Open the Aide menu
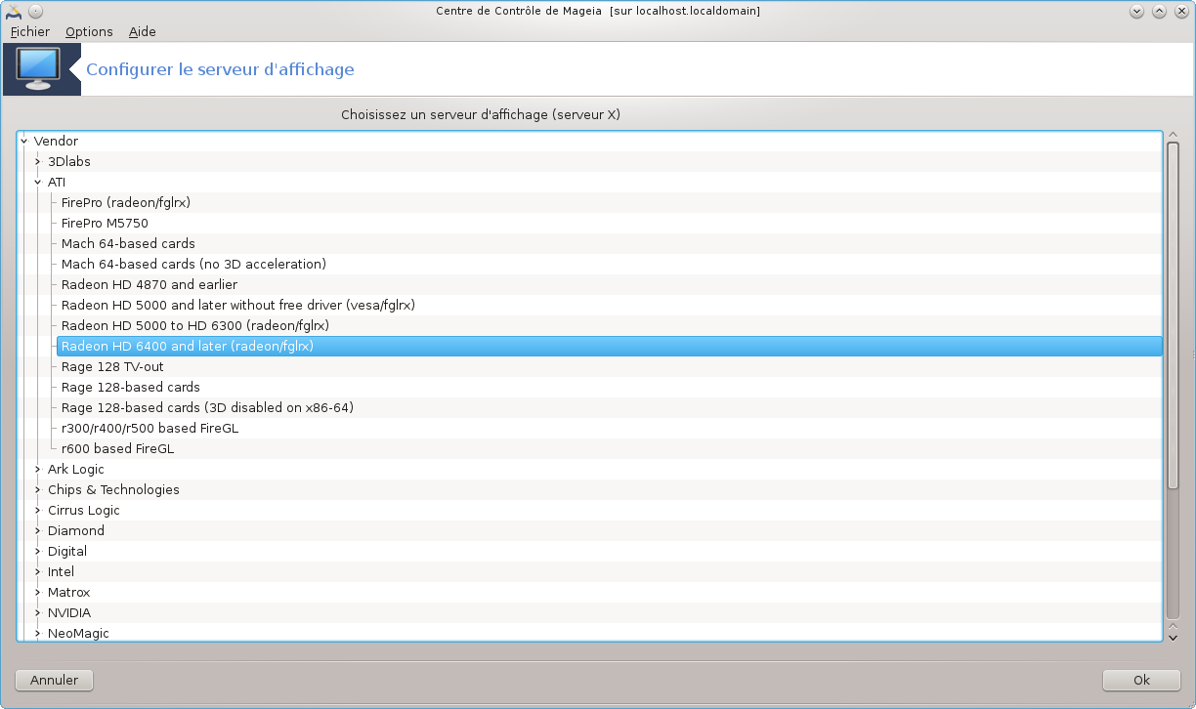Screen dimensions: 1196x709 pyautogui.click(x=143, y=31)
